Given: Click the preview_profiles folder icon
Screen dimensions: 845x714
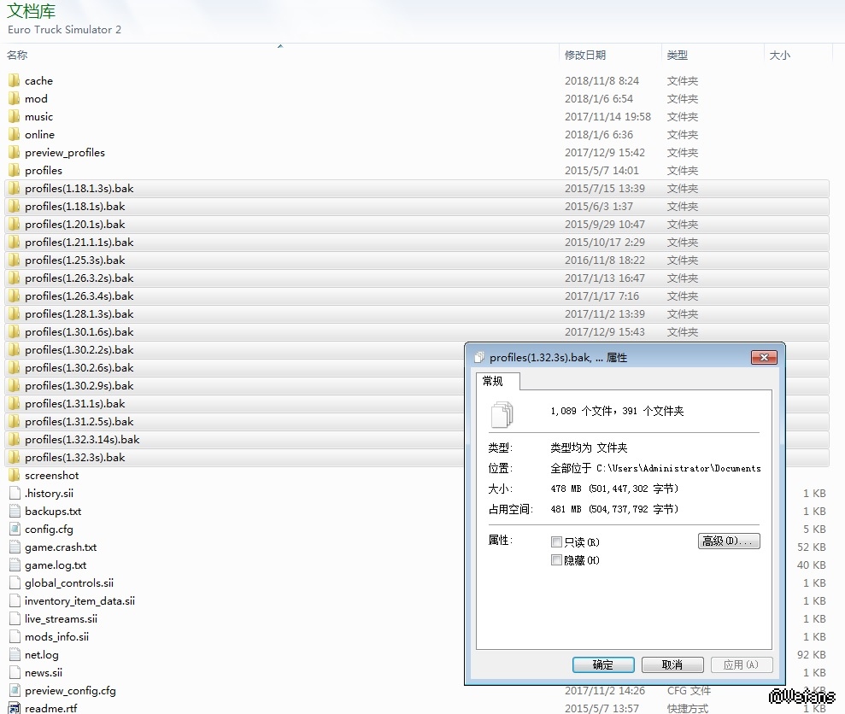Looking at the screenshot, I should pyautogui.click(x=14, y=153).
